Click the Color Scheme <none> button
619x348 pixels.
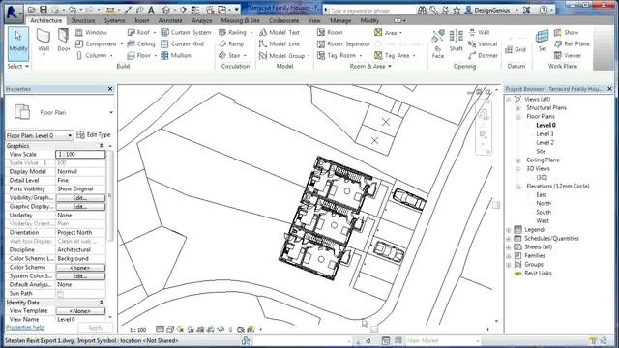point(80,268)
